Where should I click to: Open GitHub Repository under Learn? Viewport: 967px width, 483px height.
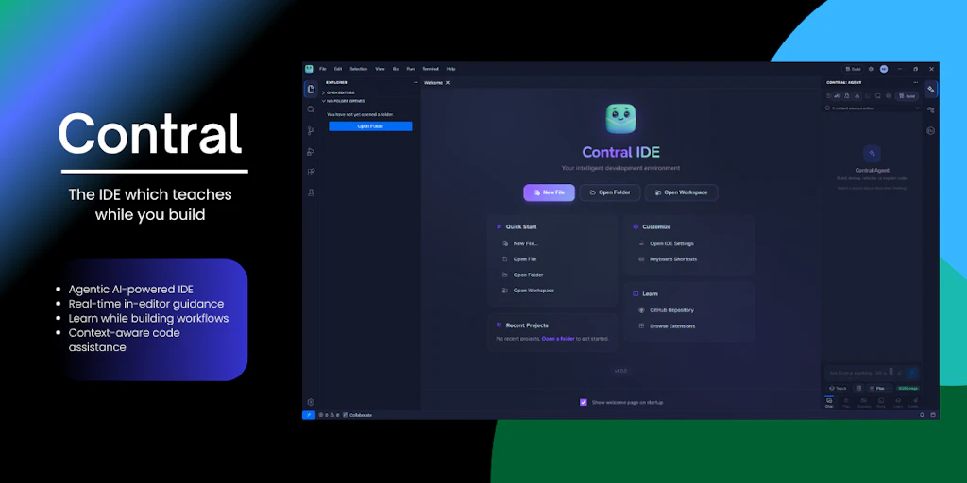666,310
